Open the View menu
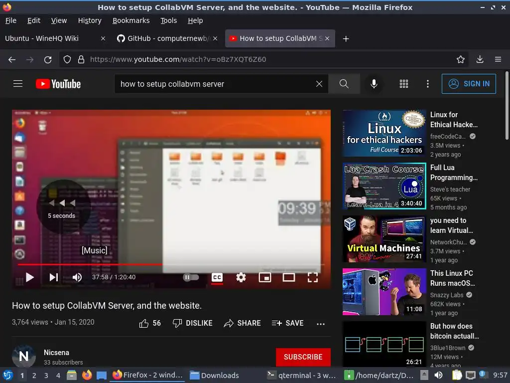510x383 pixels. [59, 20]
